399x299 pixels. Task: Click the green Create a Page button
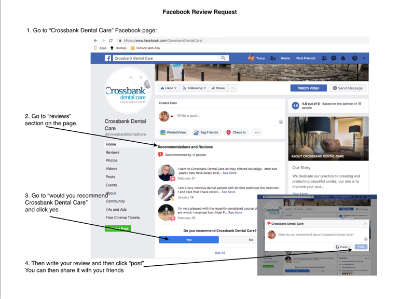(118, 228)
